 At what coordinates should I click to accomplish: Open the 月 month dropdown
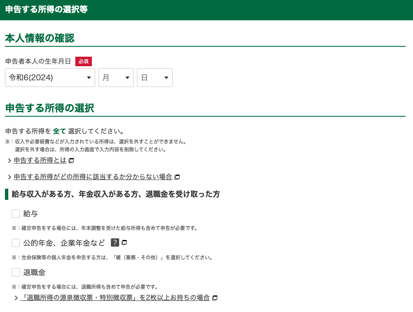coord(116,77)
